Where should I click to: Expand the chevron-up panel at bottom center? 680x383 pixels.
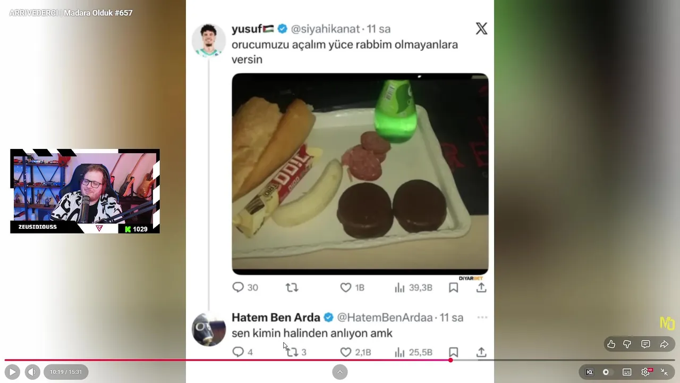click(x=340, y=372)
